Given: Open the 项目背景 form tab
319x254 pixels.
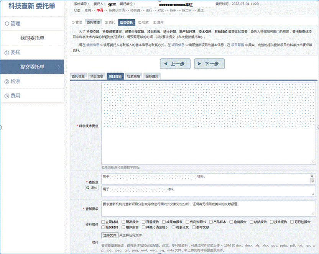Looking at the screenshot, I should (115, 76).
